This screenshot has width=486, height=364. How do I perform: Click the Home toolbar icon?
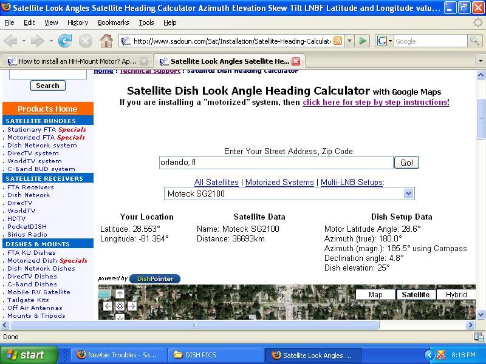tap(106, 41)
